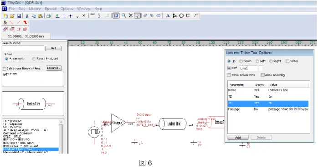Create a new design with the New icon
This screenshot has width=318, height=168.
pyautogui.click(x=5, y=16)
